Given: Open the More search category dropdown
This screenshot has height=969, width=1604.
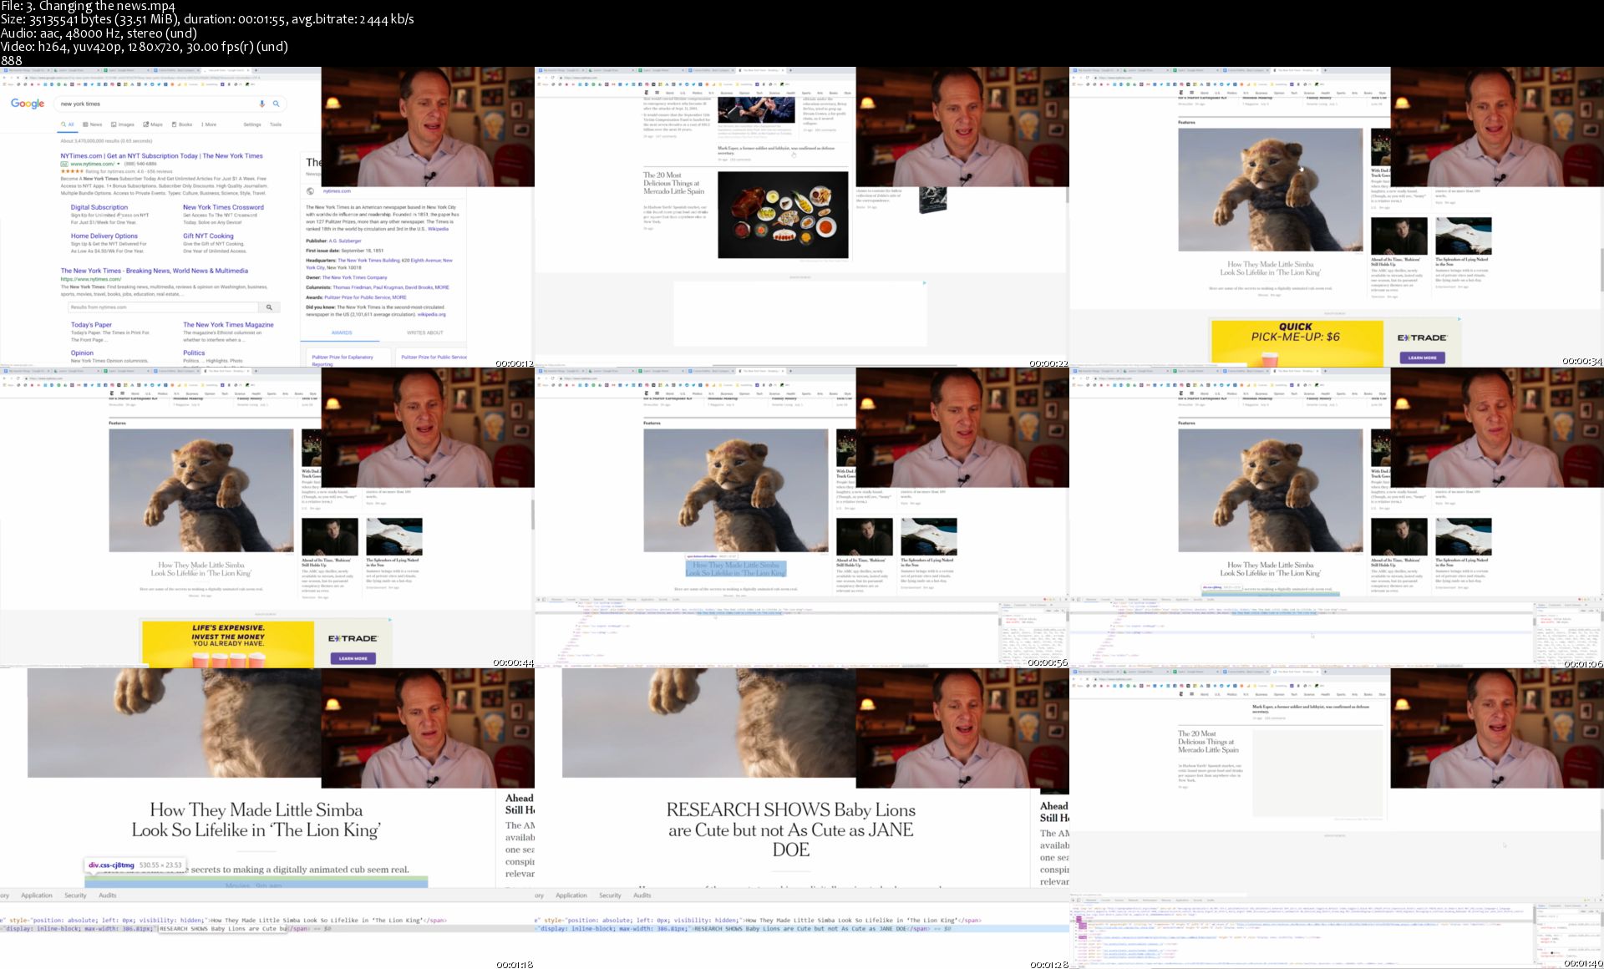Looking at the screenshot, I should click(x=209, y=124).
